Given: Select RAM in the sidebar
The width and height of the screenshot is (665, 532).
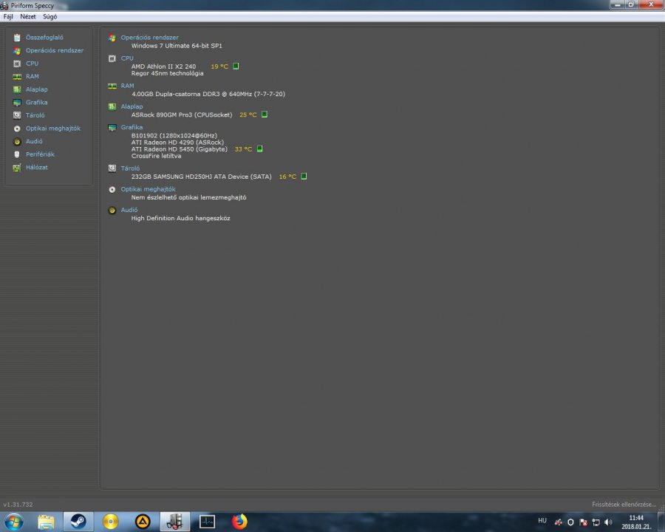Looking at the screenshot, I should [x=33, y=76].
